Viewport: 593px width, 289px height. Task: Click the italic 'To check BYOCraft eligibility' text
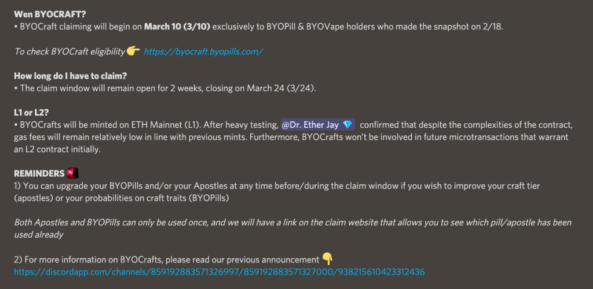tap(69, 51)
